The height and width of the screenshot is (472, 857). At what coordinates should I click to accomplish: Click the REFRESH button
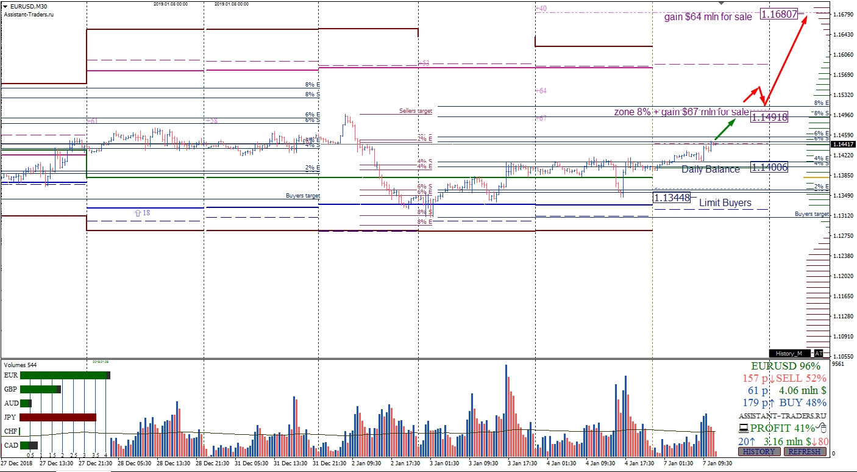pos(805,452)
